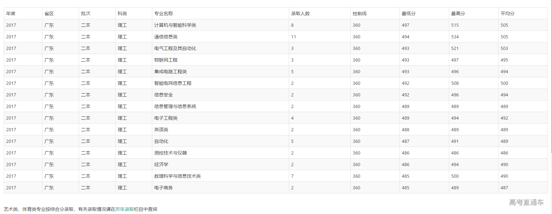Viewport: 552px width, 214px height.
Task: Click the 数理科学与信息技术类 cell
Action: (x=178, y=176)
